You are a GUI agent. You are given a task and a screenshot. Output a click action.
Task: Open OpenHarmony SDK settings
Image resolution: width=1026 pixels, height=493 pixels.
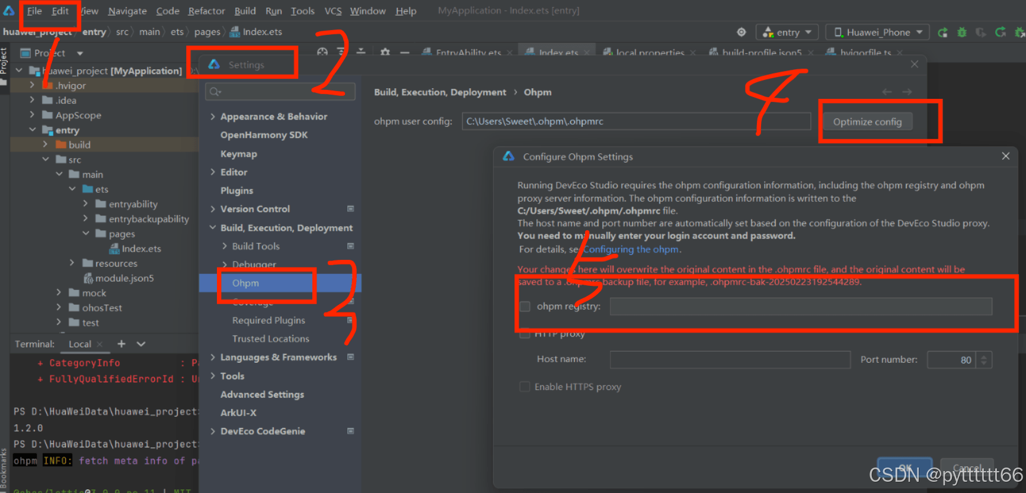[x=264, y=135]
